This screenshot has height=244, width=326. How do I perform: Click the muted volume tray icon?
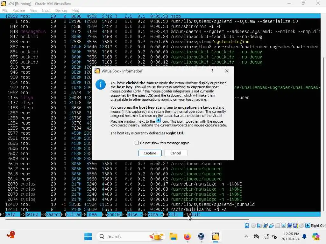[274, 236]
